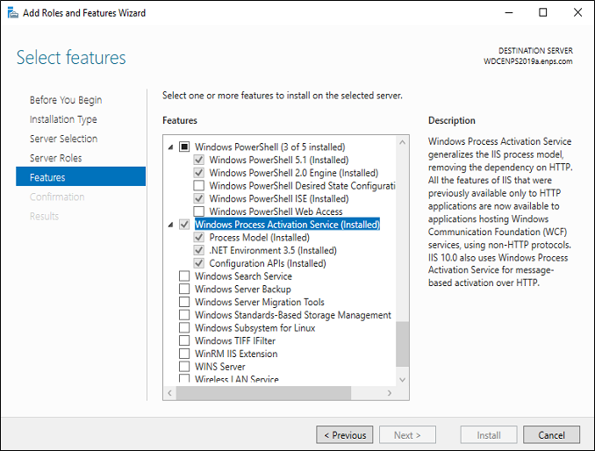
Task: Click the vertical scrollbar thumb in features list
Action: coord(402,344)
